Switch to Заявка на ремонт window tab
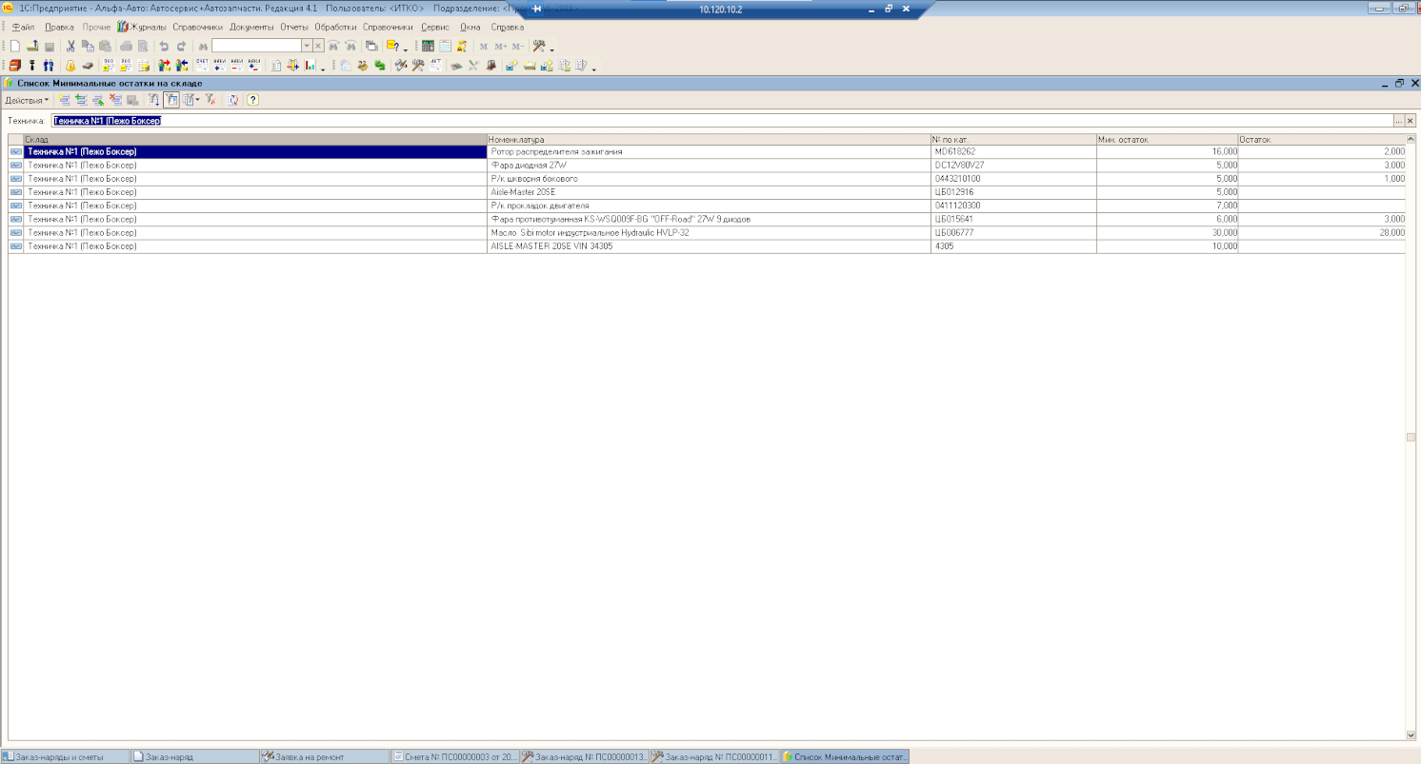The image size is (1421, 764). [325, 756]
